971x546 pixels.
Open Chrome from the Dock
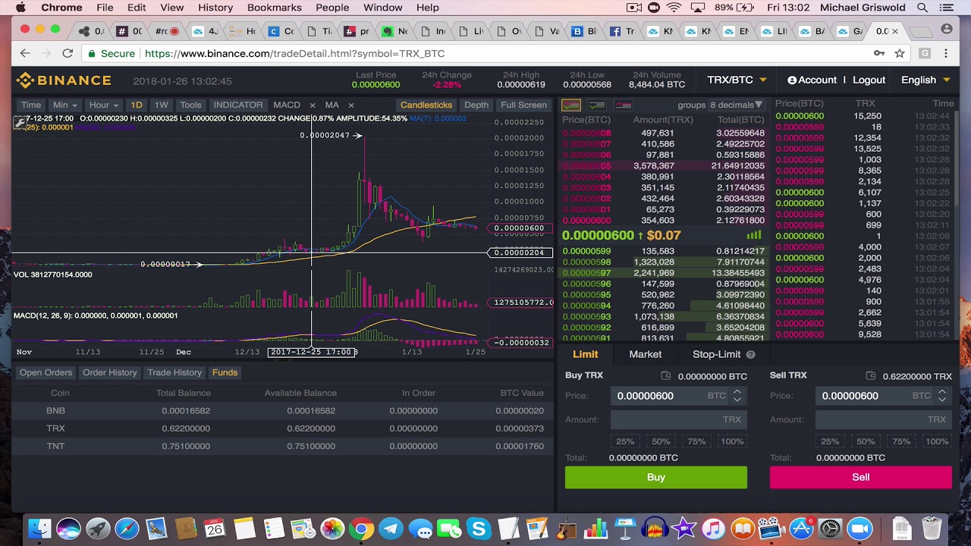coord(362,529)
